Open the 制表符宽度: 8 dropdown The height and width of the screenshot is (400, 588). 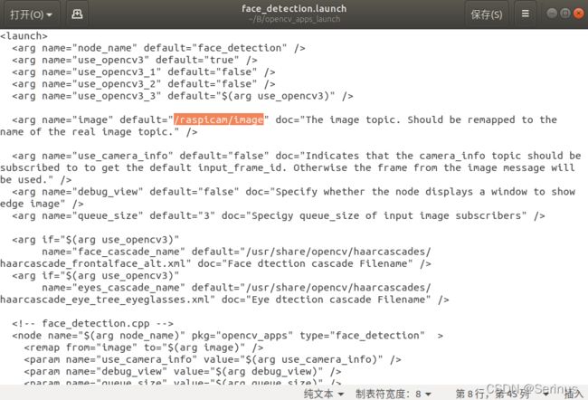pos(393,394)
